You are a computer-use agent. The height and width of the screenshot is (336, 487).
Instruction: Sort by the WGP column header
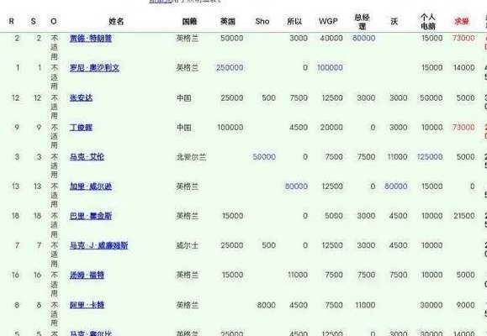click(x=328, y=21)
